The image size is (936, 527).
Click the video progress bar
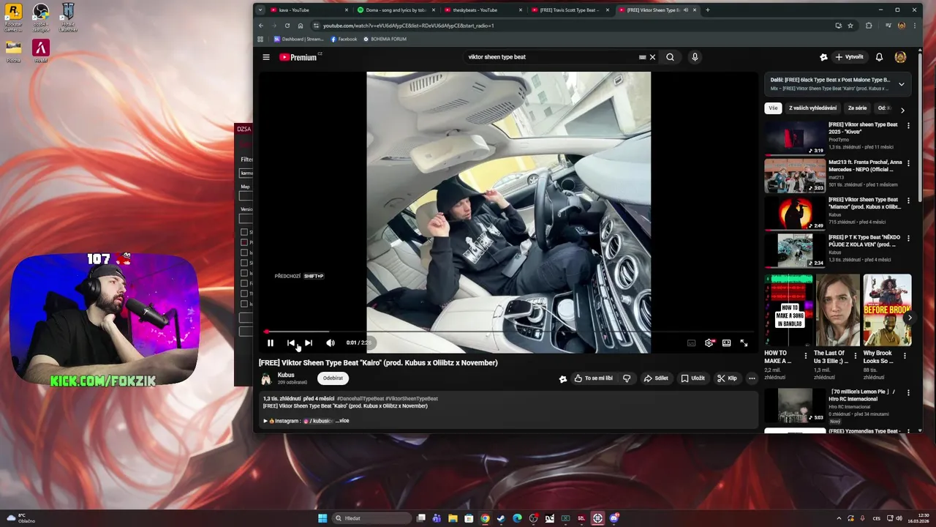click(x=508, y=332)
